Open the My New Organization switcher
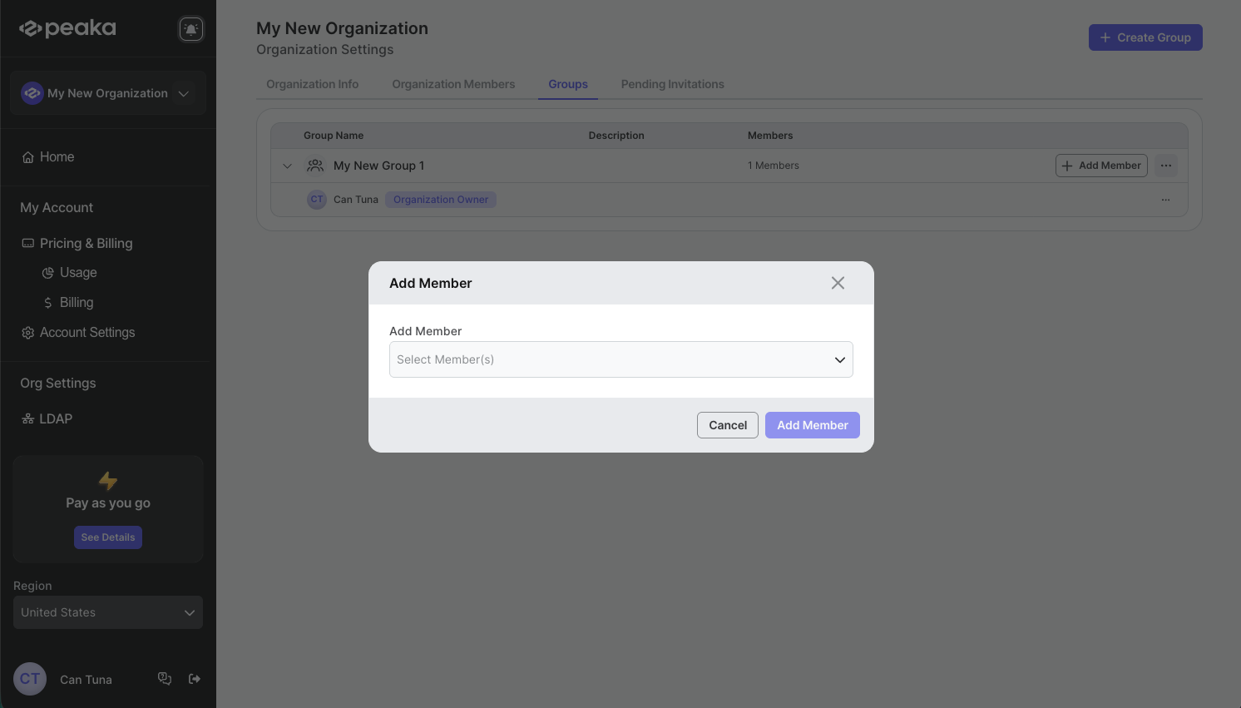1241x708 pixels. point(107,93)
